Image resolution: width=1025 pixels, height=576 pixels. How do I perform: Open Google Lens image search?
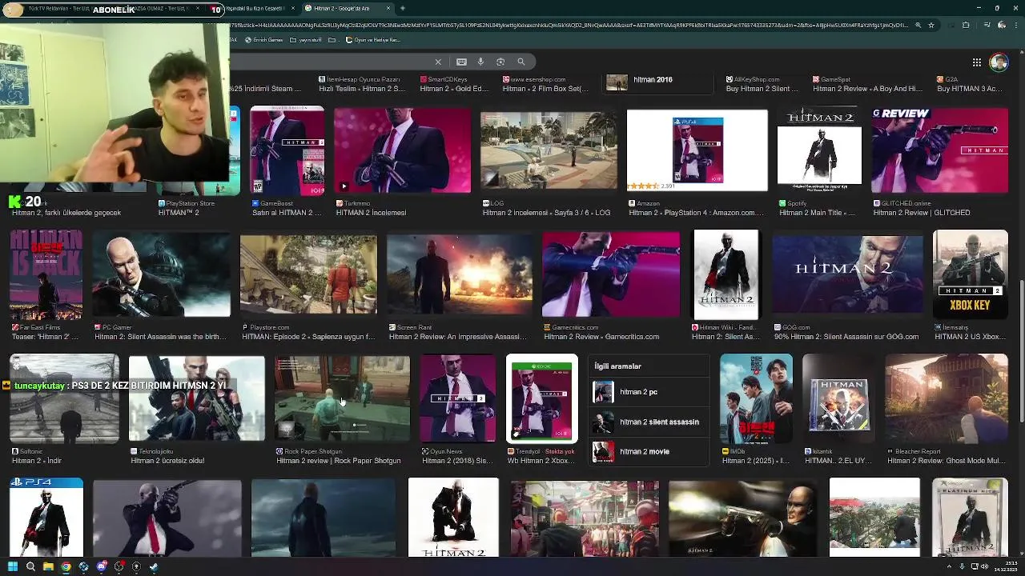pos(500,62)
